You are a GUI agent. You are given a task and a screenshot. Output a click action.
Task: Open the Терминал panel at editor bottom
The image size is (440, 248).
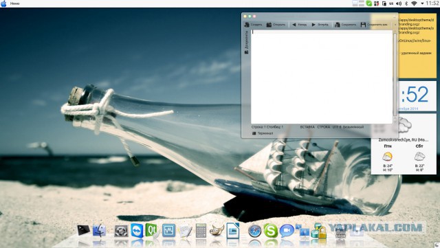[263, 133]
